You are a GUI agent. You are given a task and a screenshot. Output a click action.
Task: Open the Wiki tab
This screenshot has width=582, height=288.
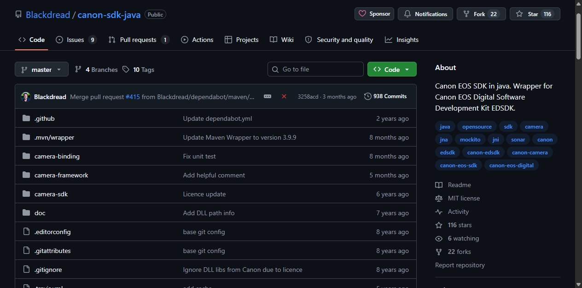pyautogui.click(x=282, y=40)
